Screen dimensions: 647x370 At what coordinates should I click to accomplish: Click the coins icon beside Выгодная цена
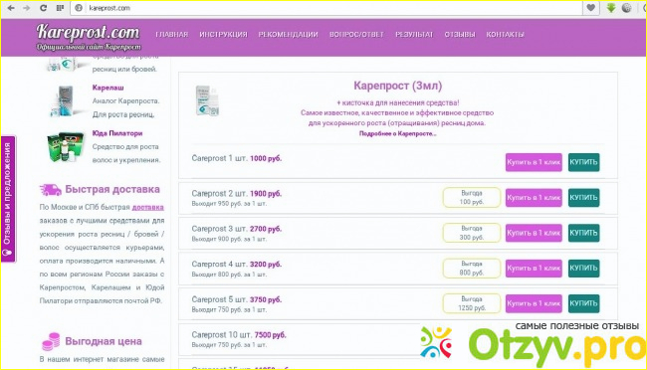[x=51, y=341]
